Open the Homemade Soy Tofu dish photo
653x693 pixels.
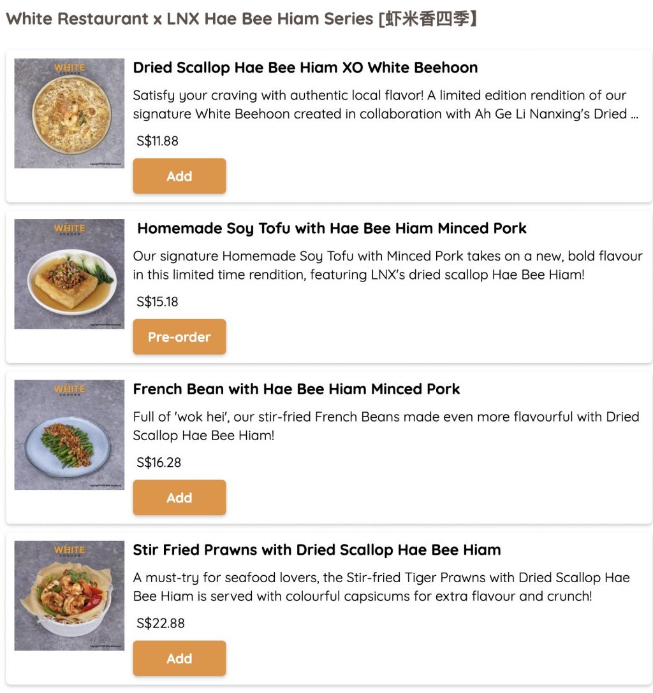coord(70,274)
